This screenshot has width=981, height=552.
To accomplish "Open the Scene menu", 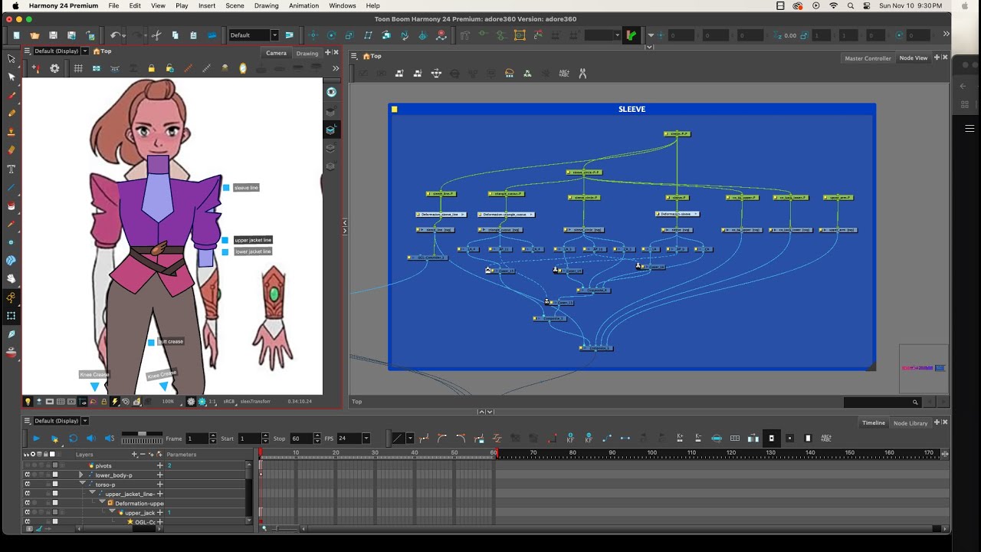I will coord(235,5).
